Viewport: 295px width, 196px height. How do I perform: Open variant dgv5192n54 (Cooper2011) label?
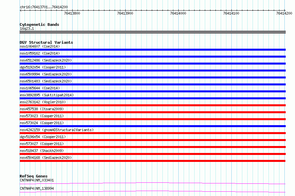(x=43, y=67)
